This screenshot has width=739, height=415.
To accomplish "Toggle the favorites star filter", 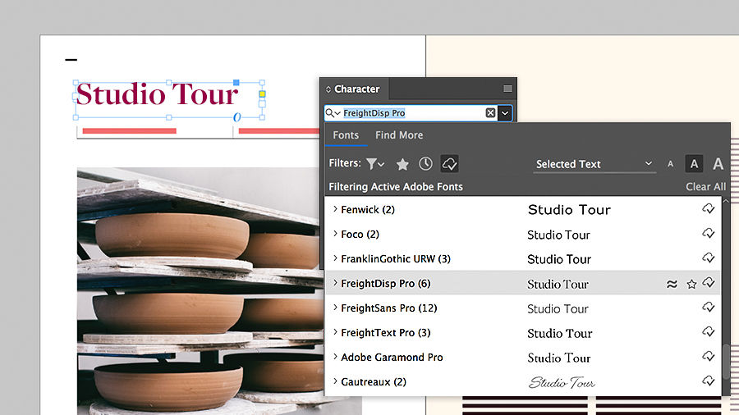I will (x=402, y=164).
